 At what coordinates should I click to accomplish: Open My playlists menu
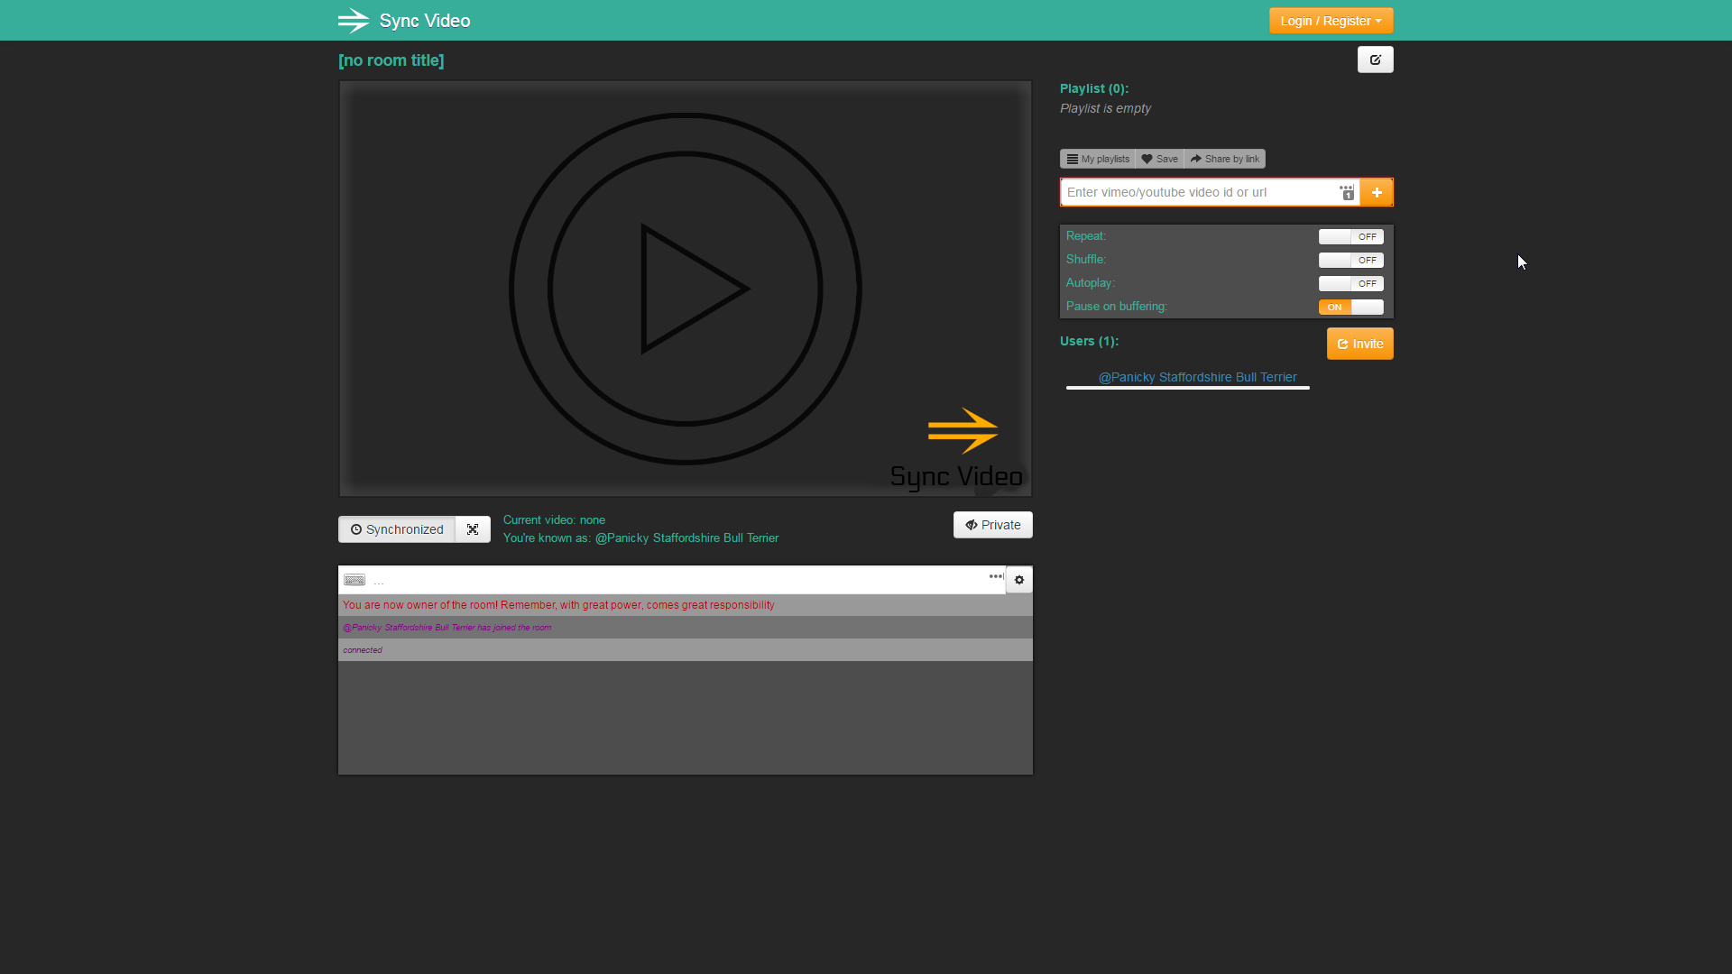click(1098, 159)
